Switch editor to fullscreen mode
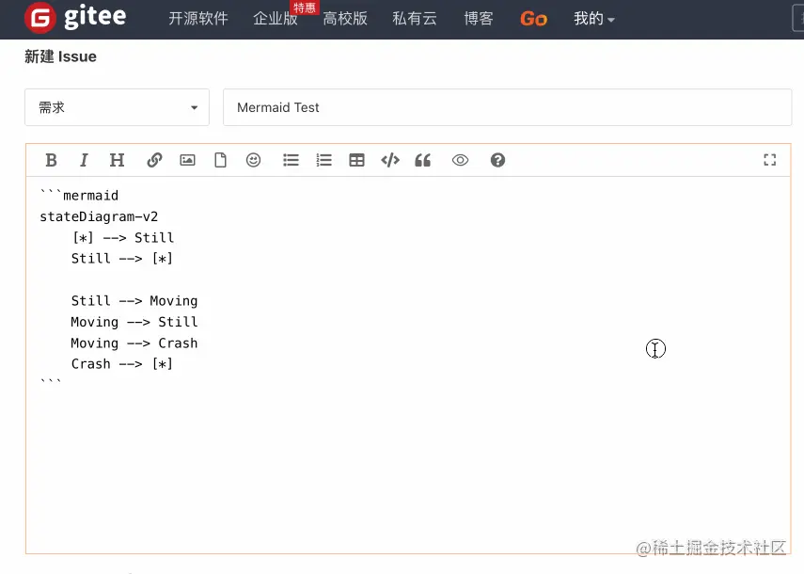The image size is (804, 574). [x=769, y=160]
